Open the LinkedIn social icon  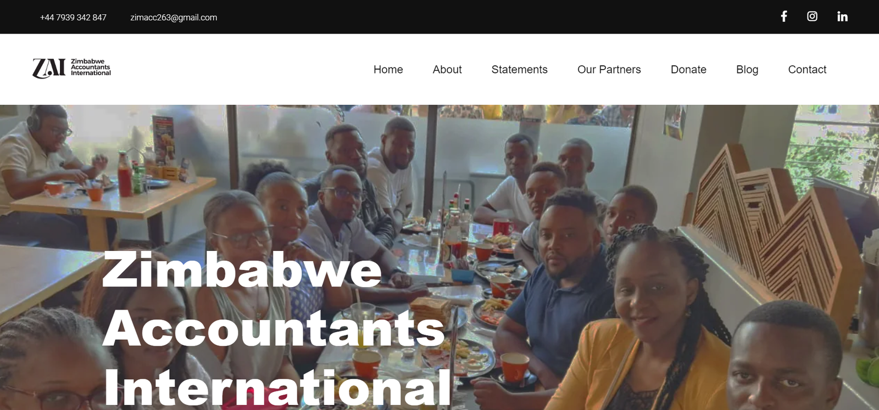(842, 16)
